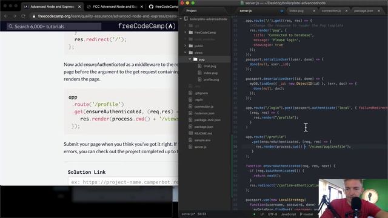Collapse the views folder arrow

(x=185, y=53)
